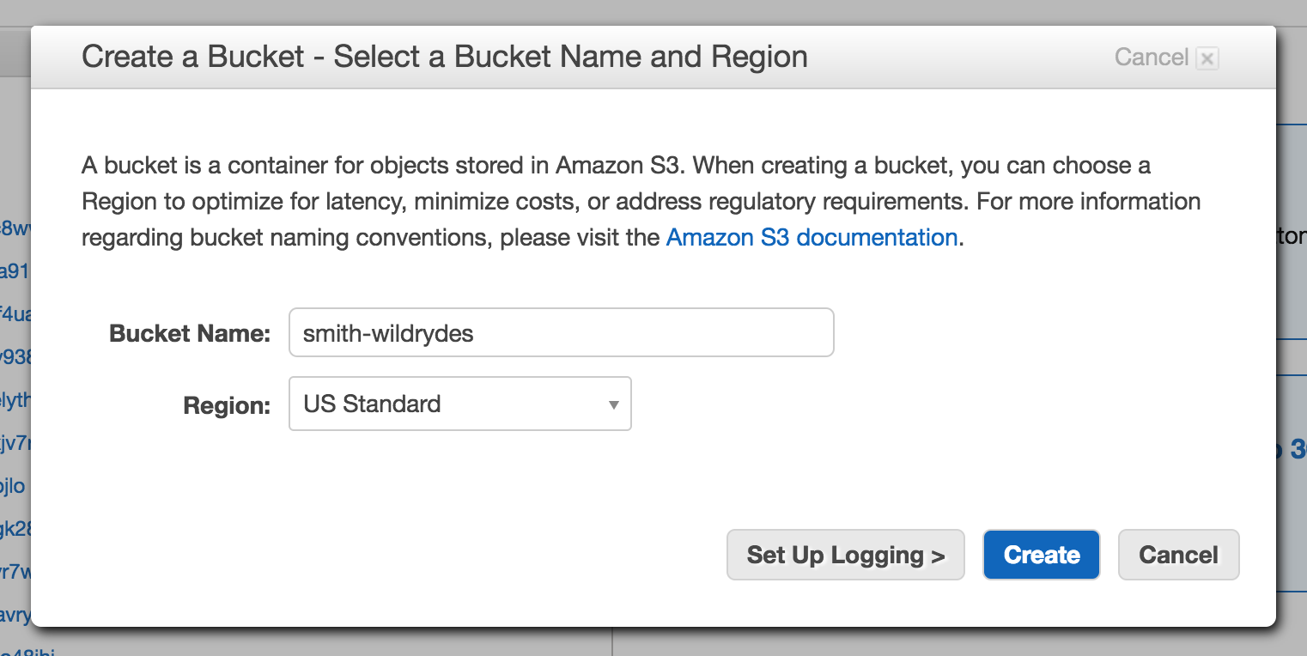Select background bucket link containing 'a91'
1307x656 pixels.
(x=15, y=271)
